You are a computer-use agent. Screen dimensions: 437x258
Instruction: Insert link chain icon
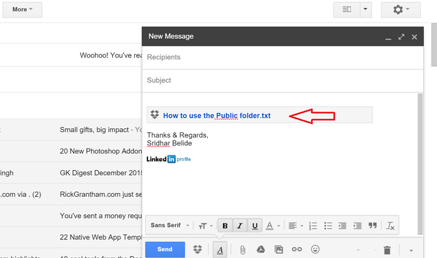click(x=297, y=249)
